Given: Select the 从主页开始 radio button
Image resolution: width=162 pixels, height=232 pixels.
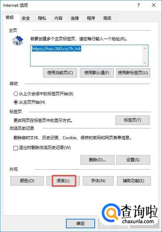Looking at the screenshot, I should coord(16,102).
